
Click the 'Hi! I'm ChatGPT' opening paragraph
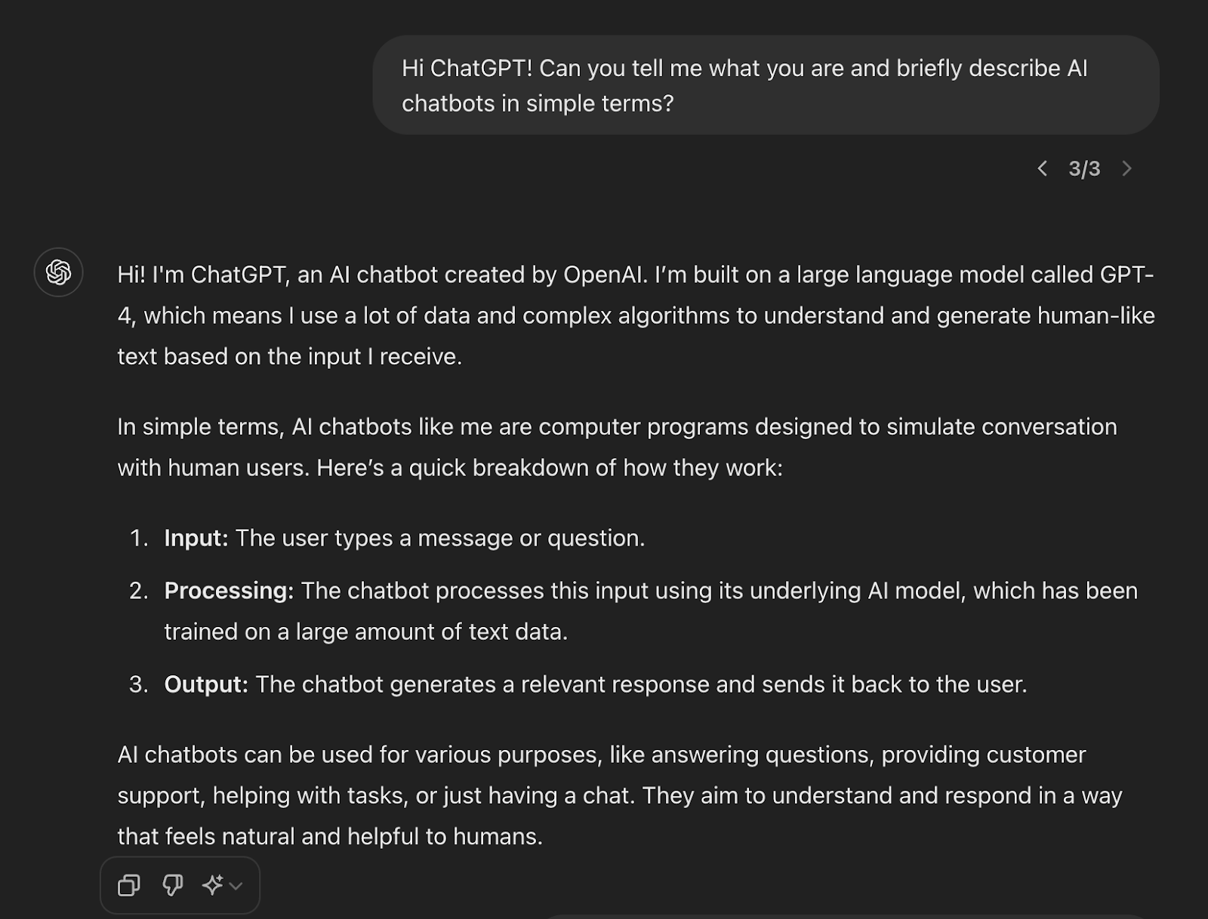tap(636, 315)
